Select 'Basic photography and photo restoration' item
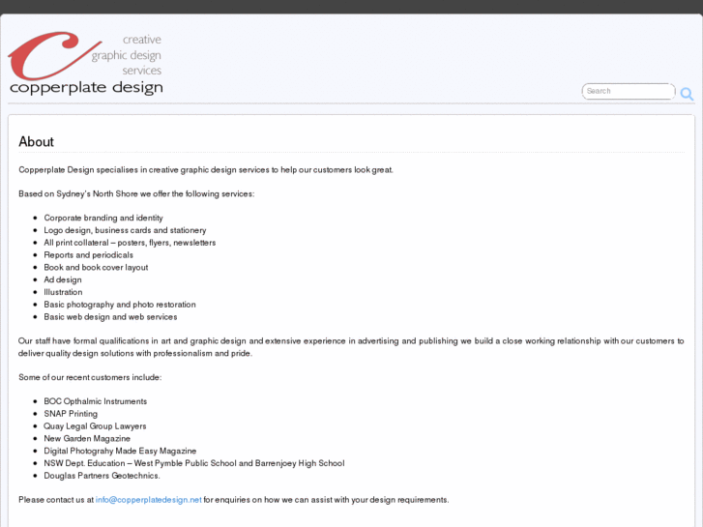This screenshot has height=527, width=703. pyautogui.click(x=120, y=305)
